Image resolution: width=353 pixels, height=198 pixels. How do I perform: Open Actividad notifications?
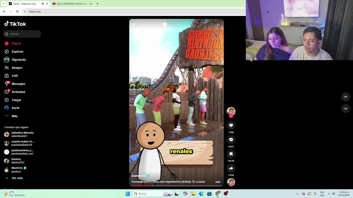pyautogui.click(x=15, y=92)
